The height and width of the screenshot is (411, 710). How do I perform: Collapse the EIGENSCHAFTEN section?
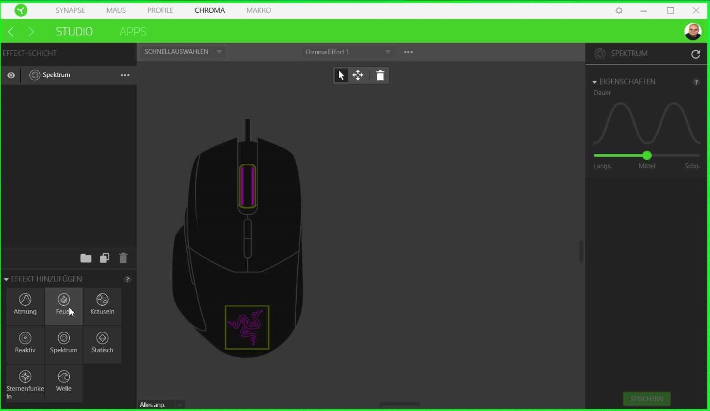click(595, 82)
